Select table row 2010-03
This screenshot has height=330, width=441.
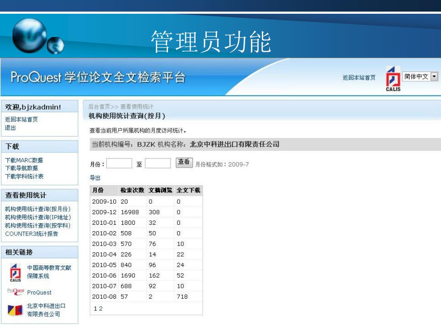coord(146,244)
